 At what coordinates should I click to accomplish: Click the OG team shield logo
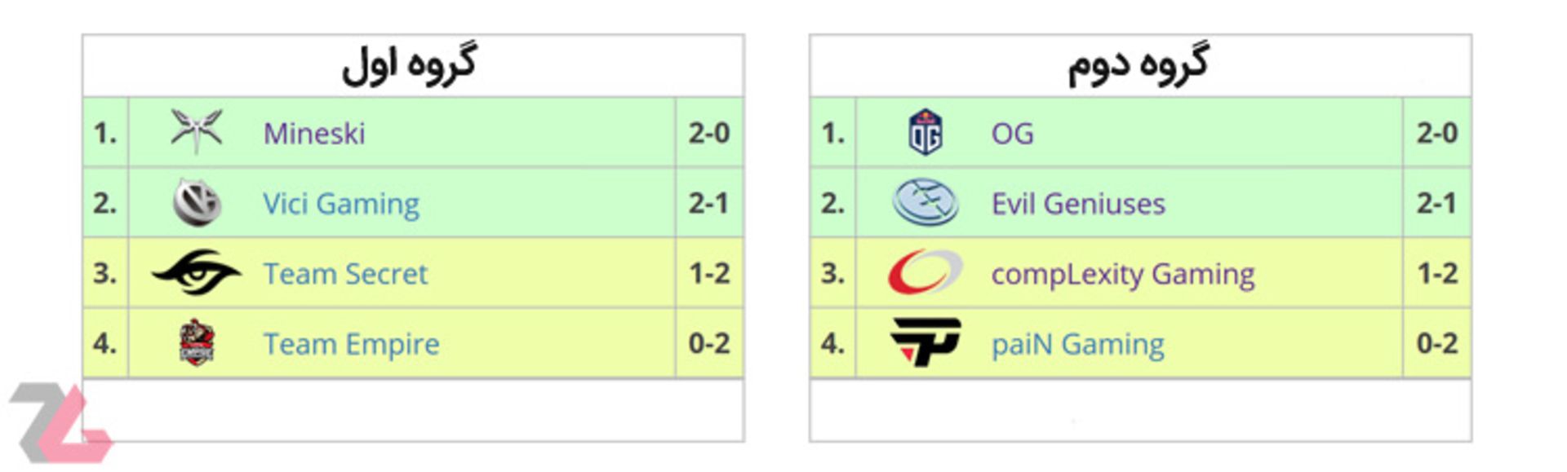point(926,131)
